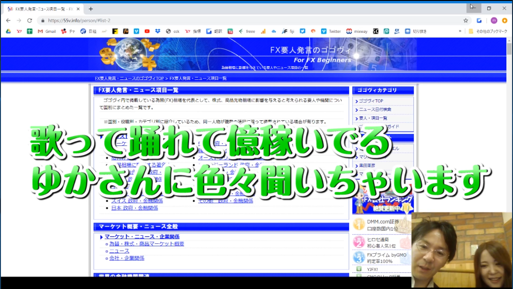Open the その他 政府・金融関係 link
This screenshot has height=289, width=513.
click(x=225, y=201)
